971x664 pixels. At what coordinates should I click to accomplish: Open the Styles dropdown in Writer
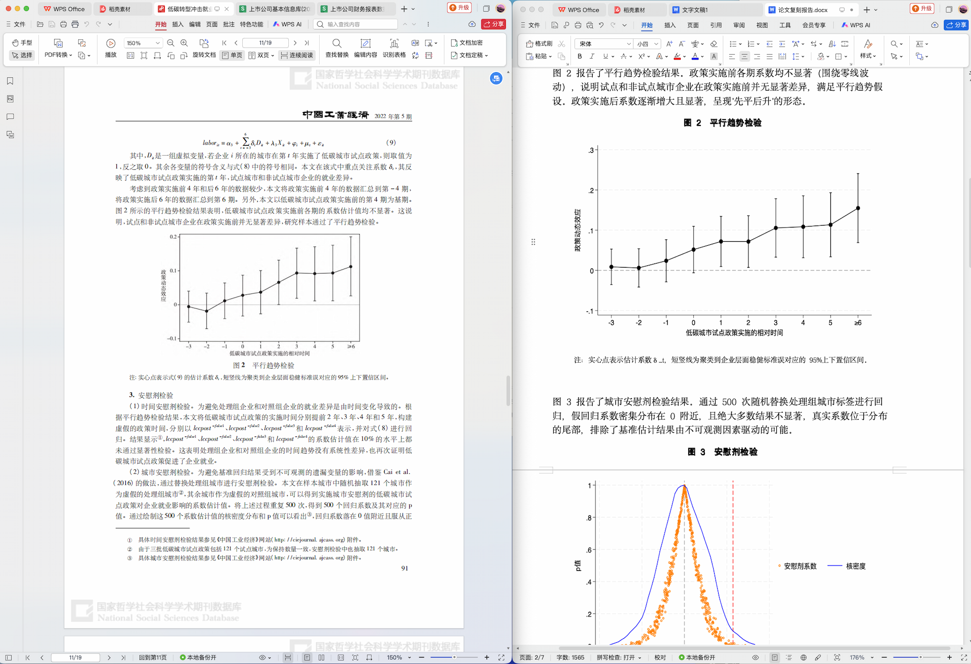click(x=868, y=56)
